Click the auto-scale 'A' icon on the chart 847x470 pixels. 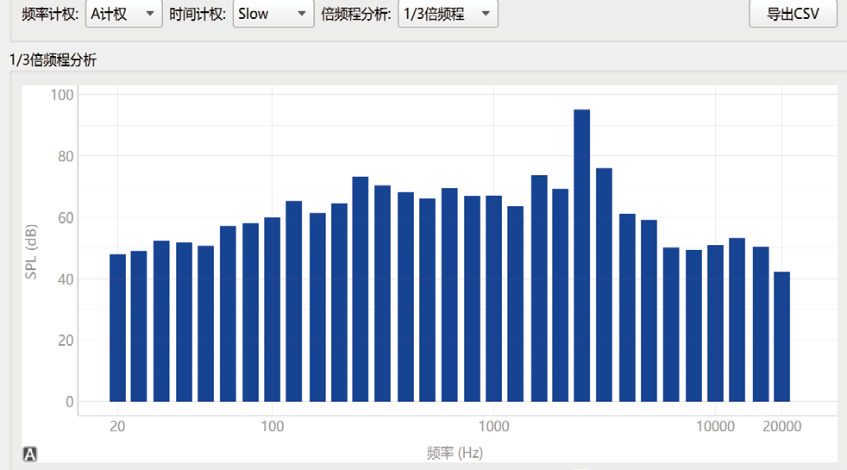pos(29,454)
